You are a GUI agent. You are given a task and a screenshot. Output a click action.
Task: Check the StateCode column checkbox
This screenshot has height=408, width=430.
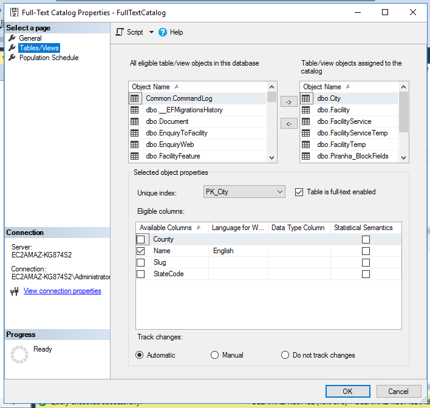point(141,274)
